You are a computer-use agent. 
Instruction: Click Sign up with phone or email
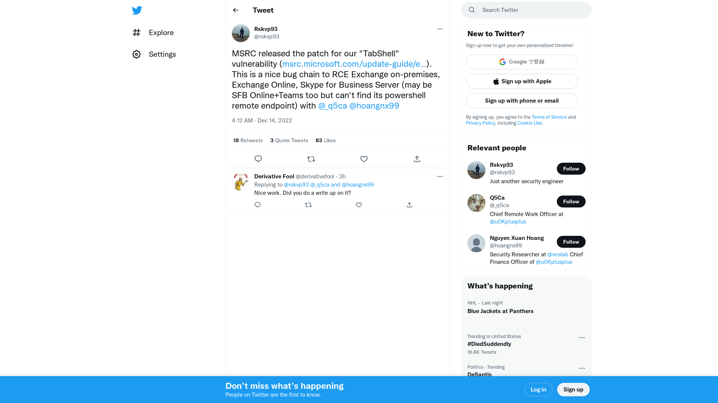click(x=522, y=100)
